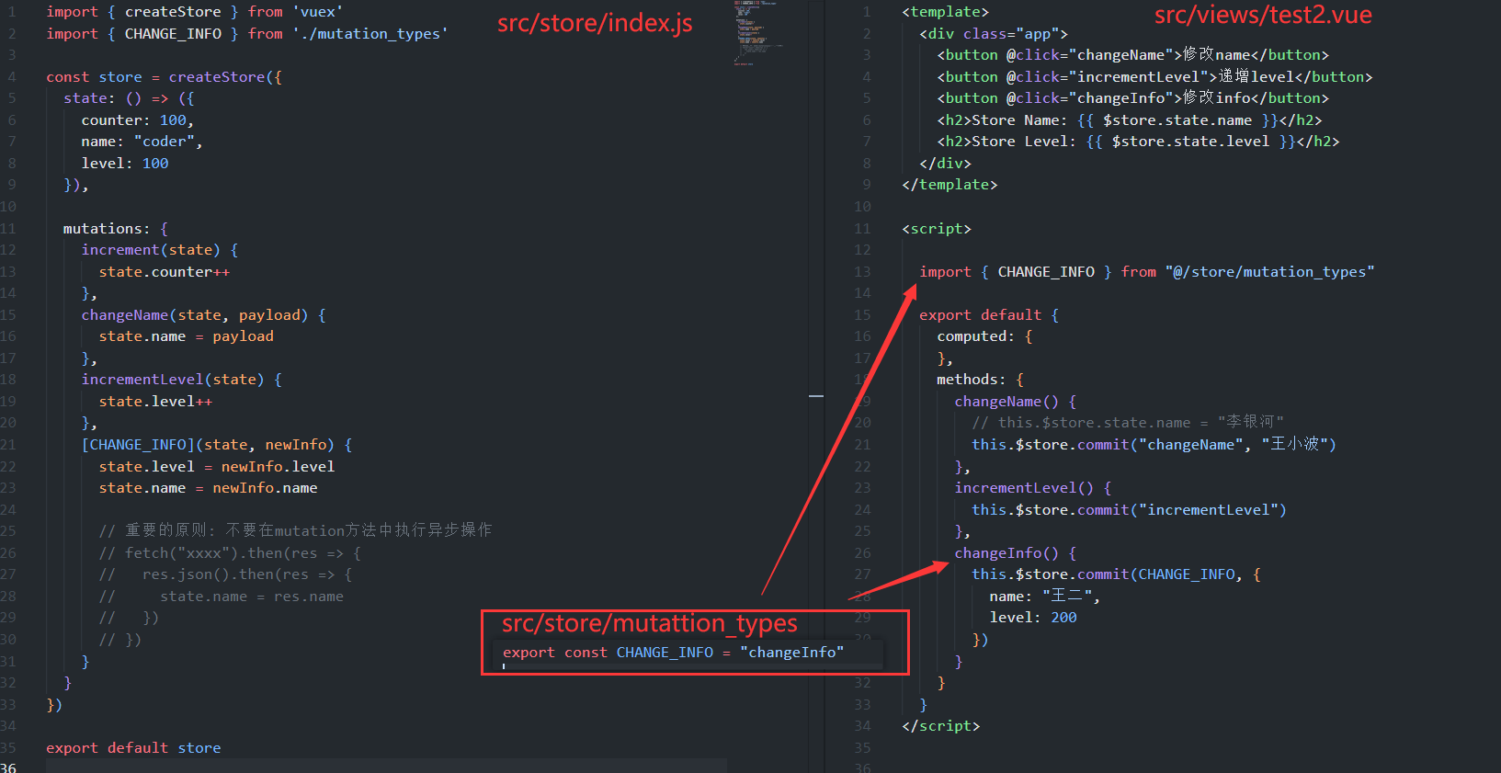Click the 'state: () => ({' line

tap(129, 98)
